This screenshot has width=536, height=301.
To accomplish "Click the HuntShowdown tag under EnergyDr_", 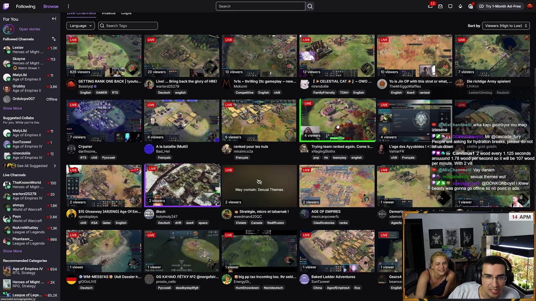I will [247, 288].
